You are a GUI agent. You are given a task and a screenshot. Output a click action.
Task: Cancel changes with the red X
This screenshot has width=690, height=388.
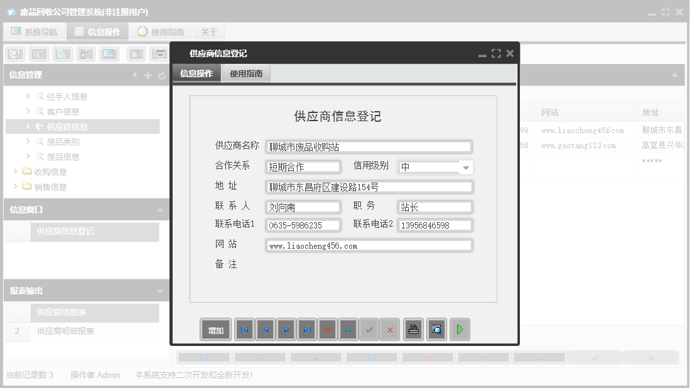coord(390,329)
